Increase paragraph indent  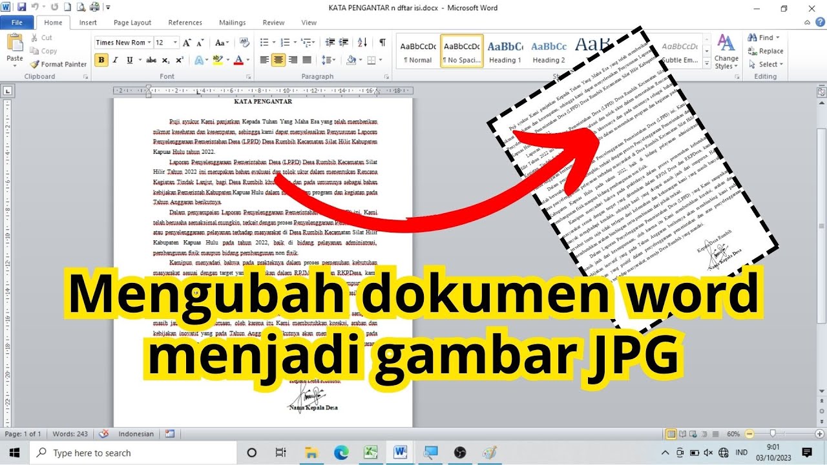[x=345, y=43]
